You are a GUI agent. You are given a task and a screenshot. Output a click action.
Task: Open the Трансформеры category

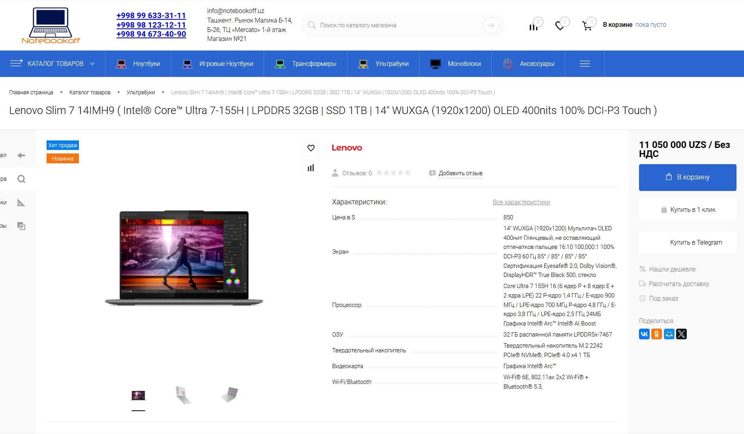coord(305,64)
